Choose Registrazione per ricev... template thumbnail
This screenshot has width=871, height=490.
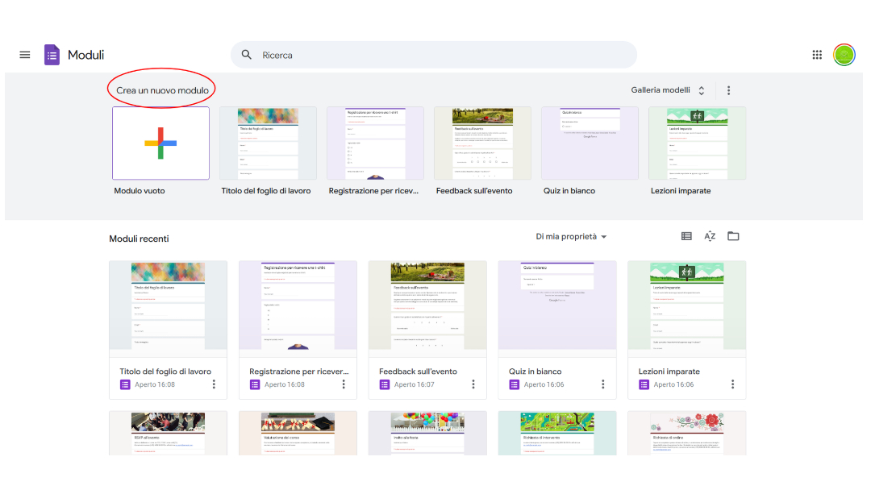click(x=375, y=143)
